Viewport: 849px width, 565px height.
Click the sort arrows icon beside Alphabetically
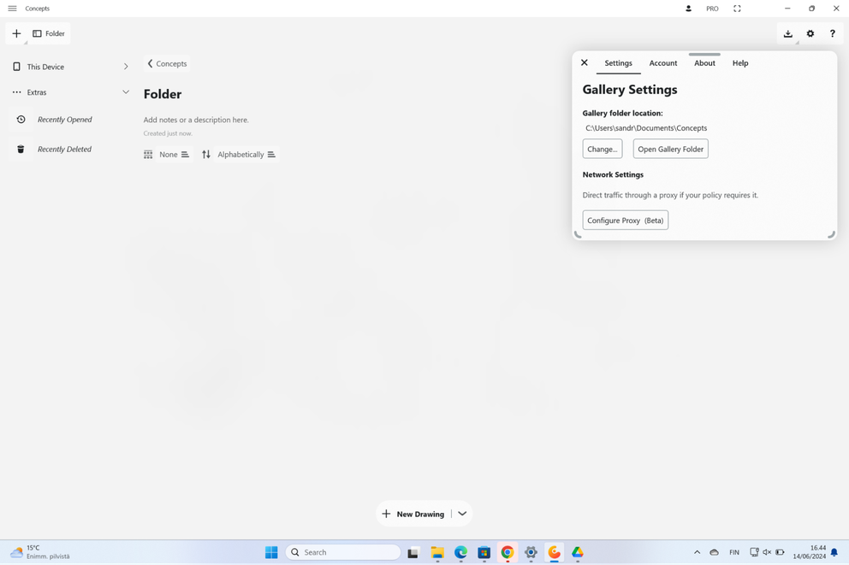pos(205,154)
